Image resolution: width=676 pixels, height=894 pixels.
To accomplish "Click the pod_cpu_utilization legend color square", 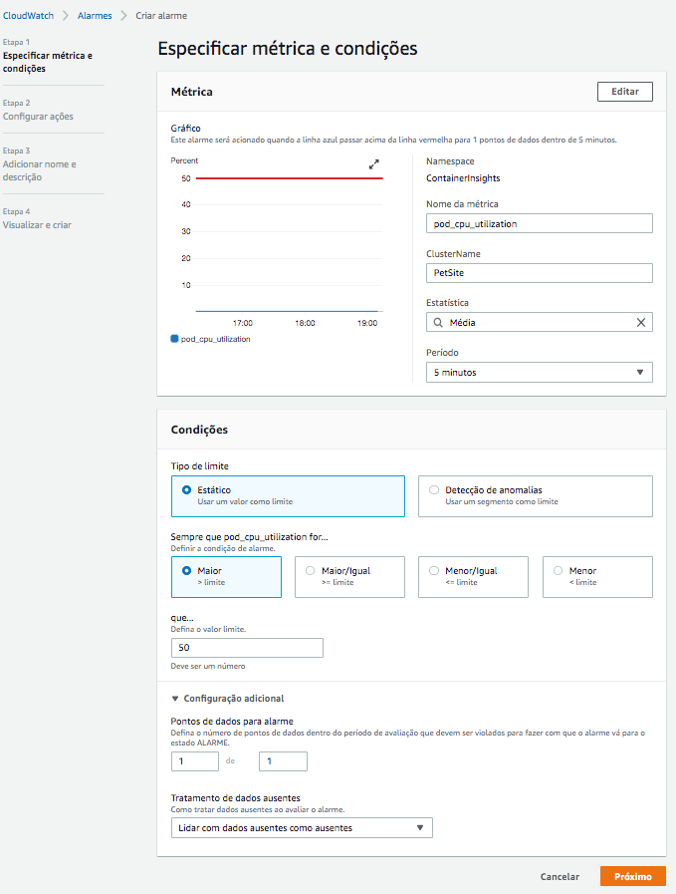I will [175, 339].
